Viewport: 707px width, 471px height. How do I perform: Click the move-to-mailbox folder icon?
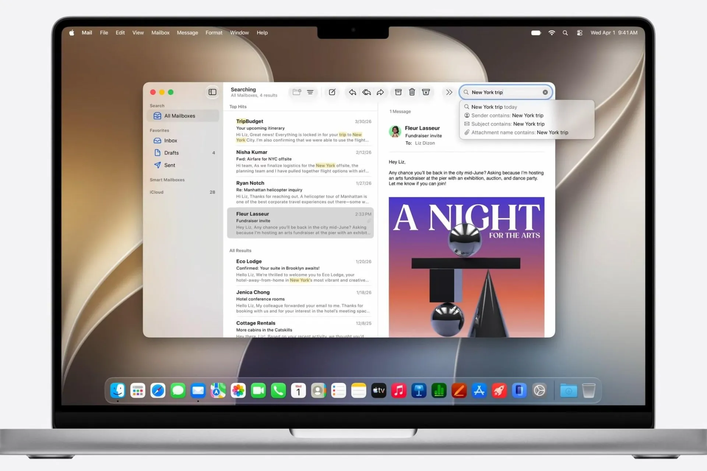tap(297, 92)
